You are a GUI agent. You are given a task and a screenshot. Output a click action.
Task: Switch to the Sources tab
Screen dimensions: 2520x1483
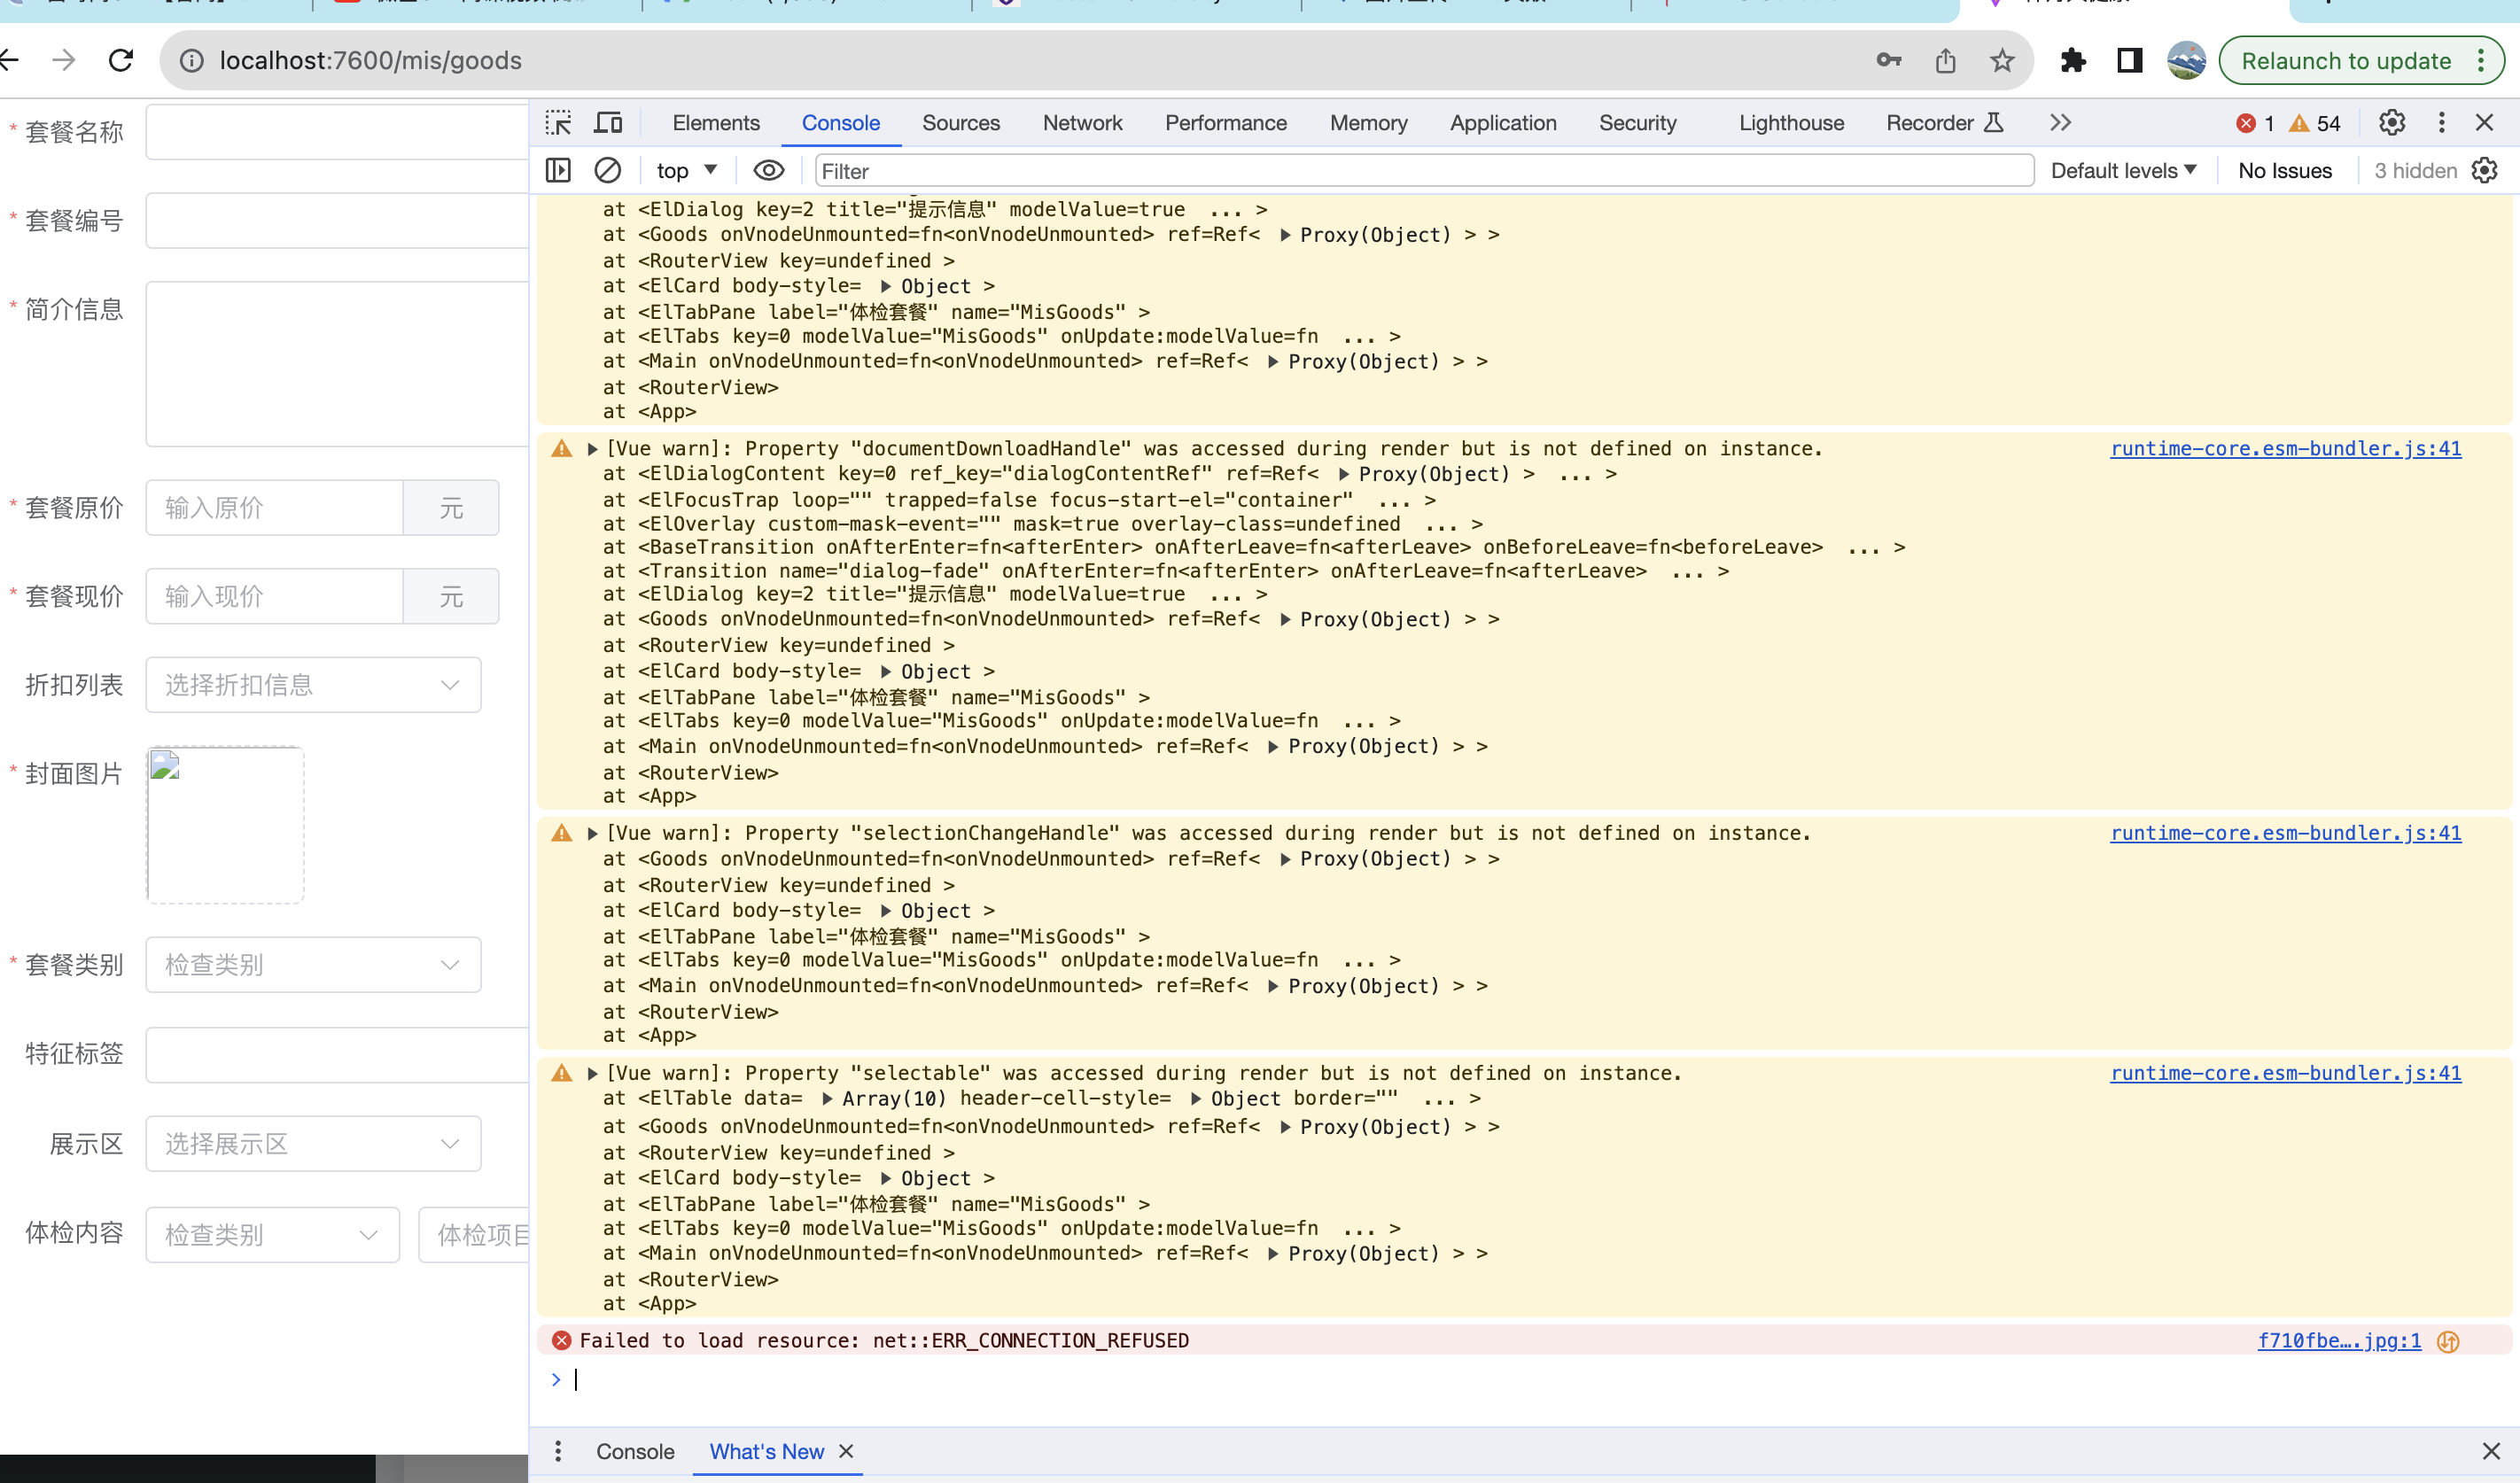pos(961,123)
